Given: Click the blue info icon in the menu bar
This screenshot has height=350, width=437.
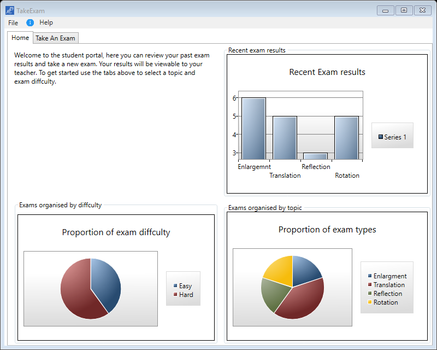Looking at the screenshot, I should tap(30, 22).
